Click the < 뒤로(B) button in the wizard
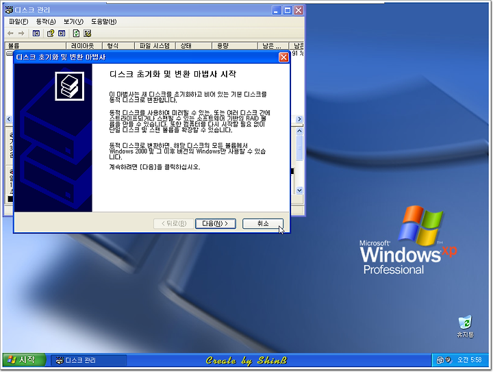This screenshot has width=493, height=372. (x=173, y=223)
